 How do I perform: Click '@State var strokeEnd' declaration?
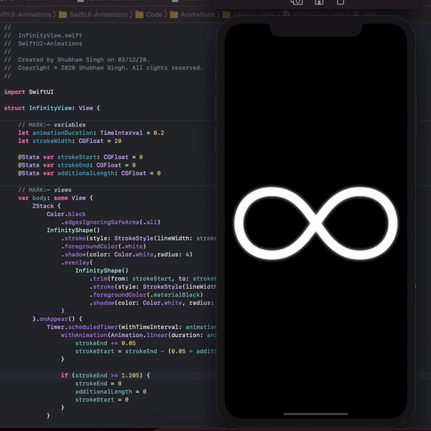77,165
